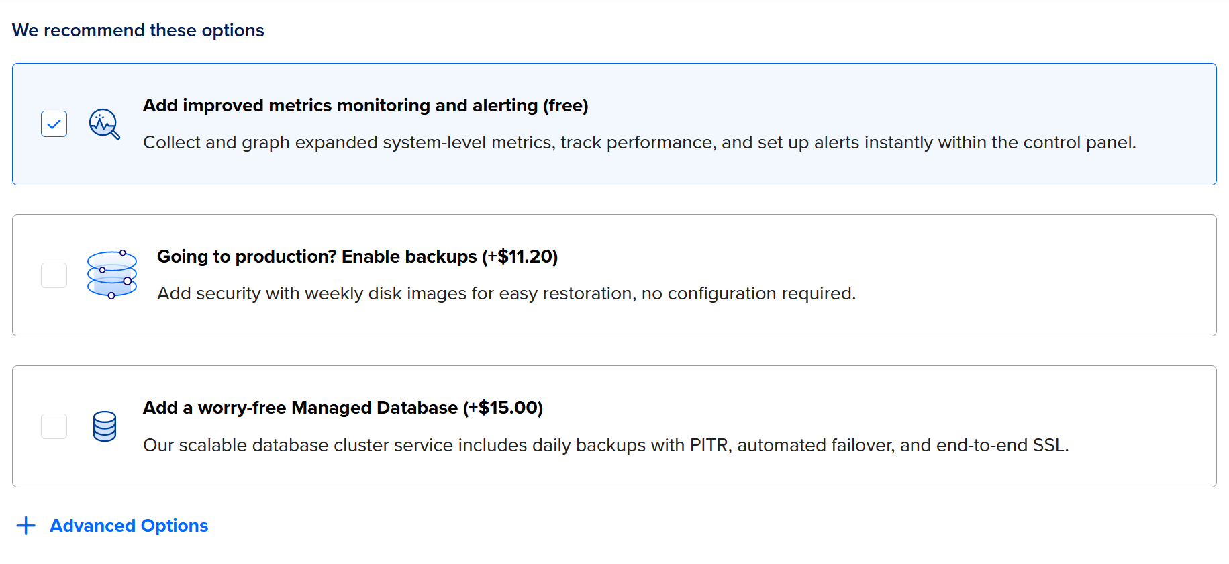Click the 'Collect and graph expanded system-level metrics' description
This screenshot has height=564, width=1229.
click(x=639, y=142)
